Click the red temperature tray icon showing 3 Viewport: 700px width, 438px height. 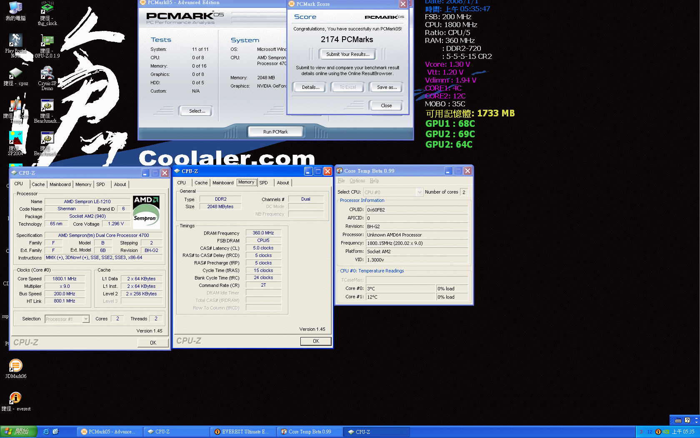[x=641, y=432]
